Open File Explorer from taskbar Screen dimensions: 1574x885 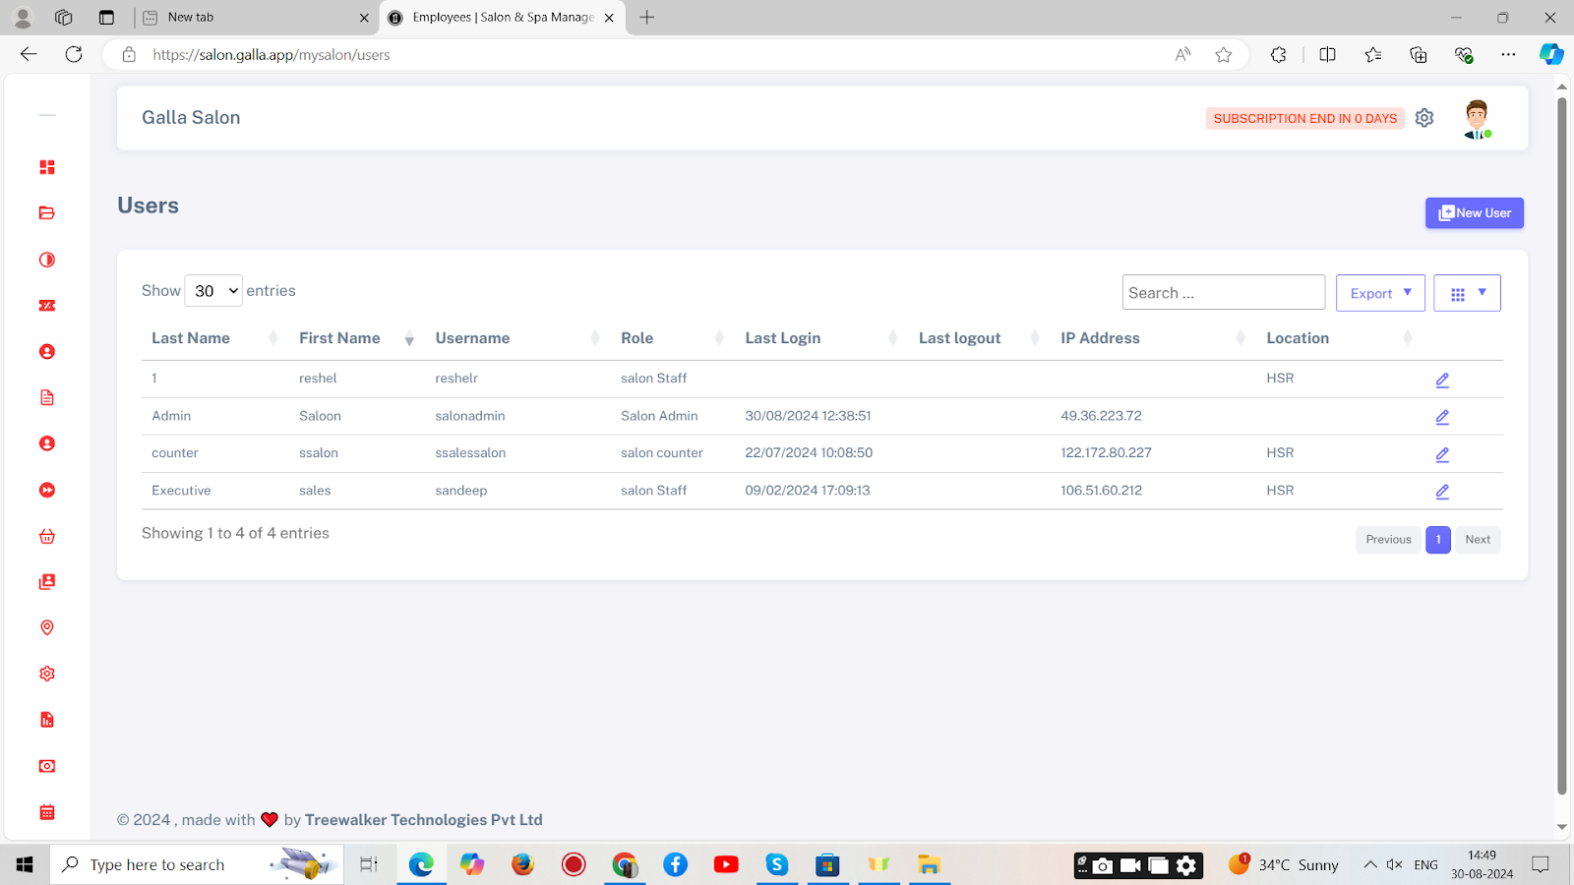929,865
